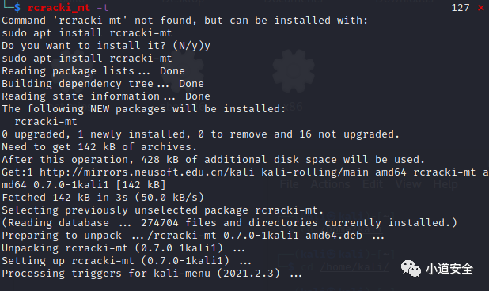This screenshot has width=489, height=291.
Task: Click the faint gear icon above the '86' label
Action: click(293, 71)
